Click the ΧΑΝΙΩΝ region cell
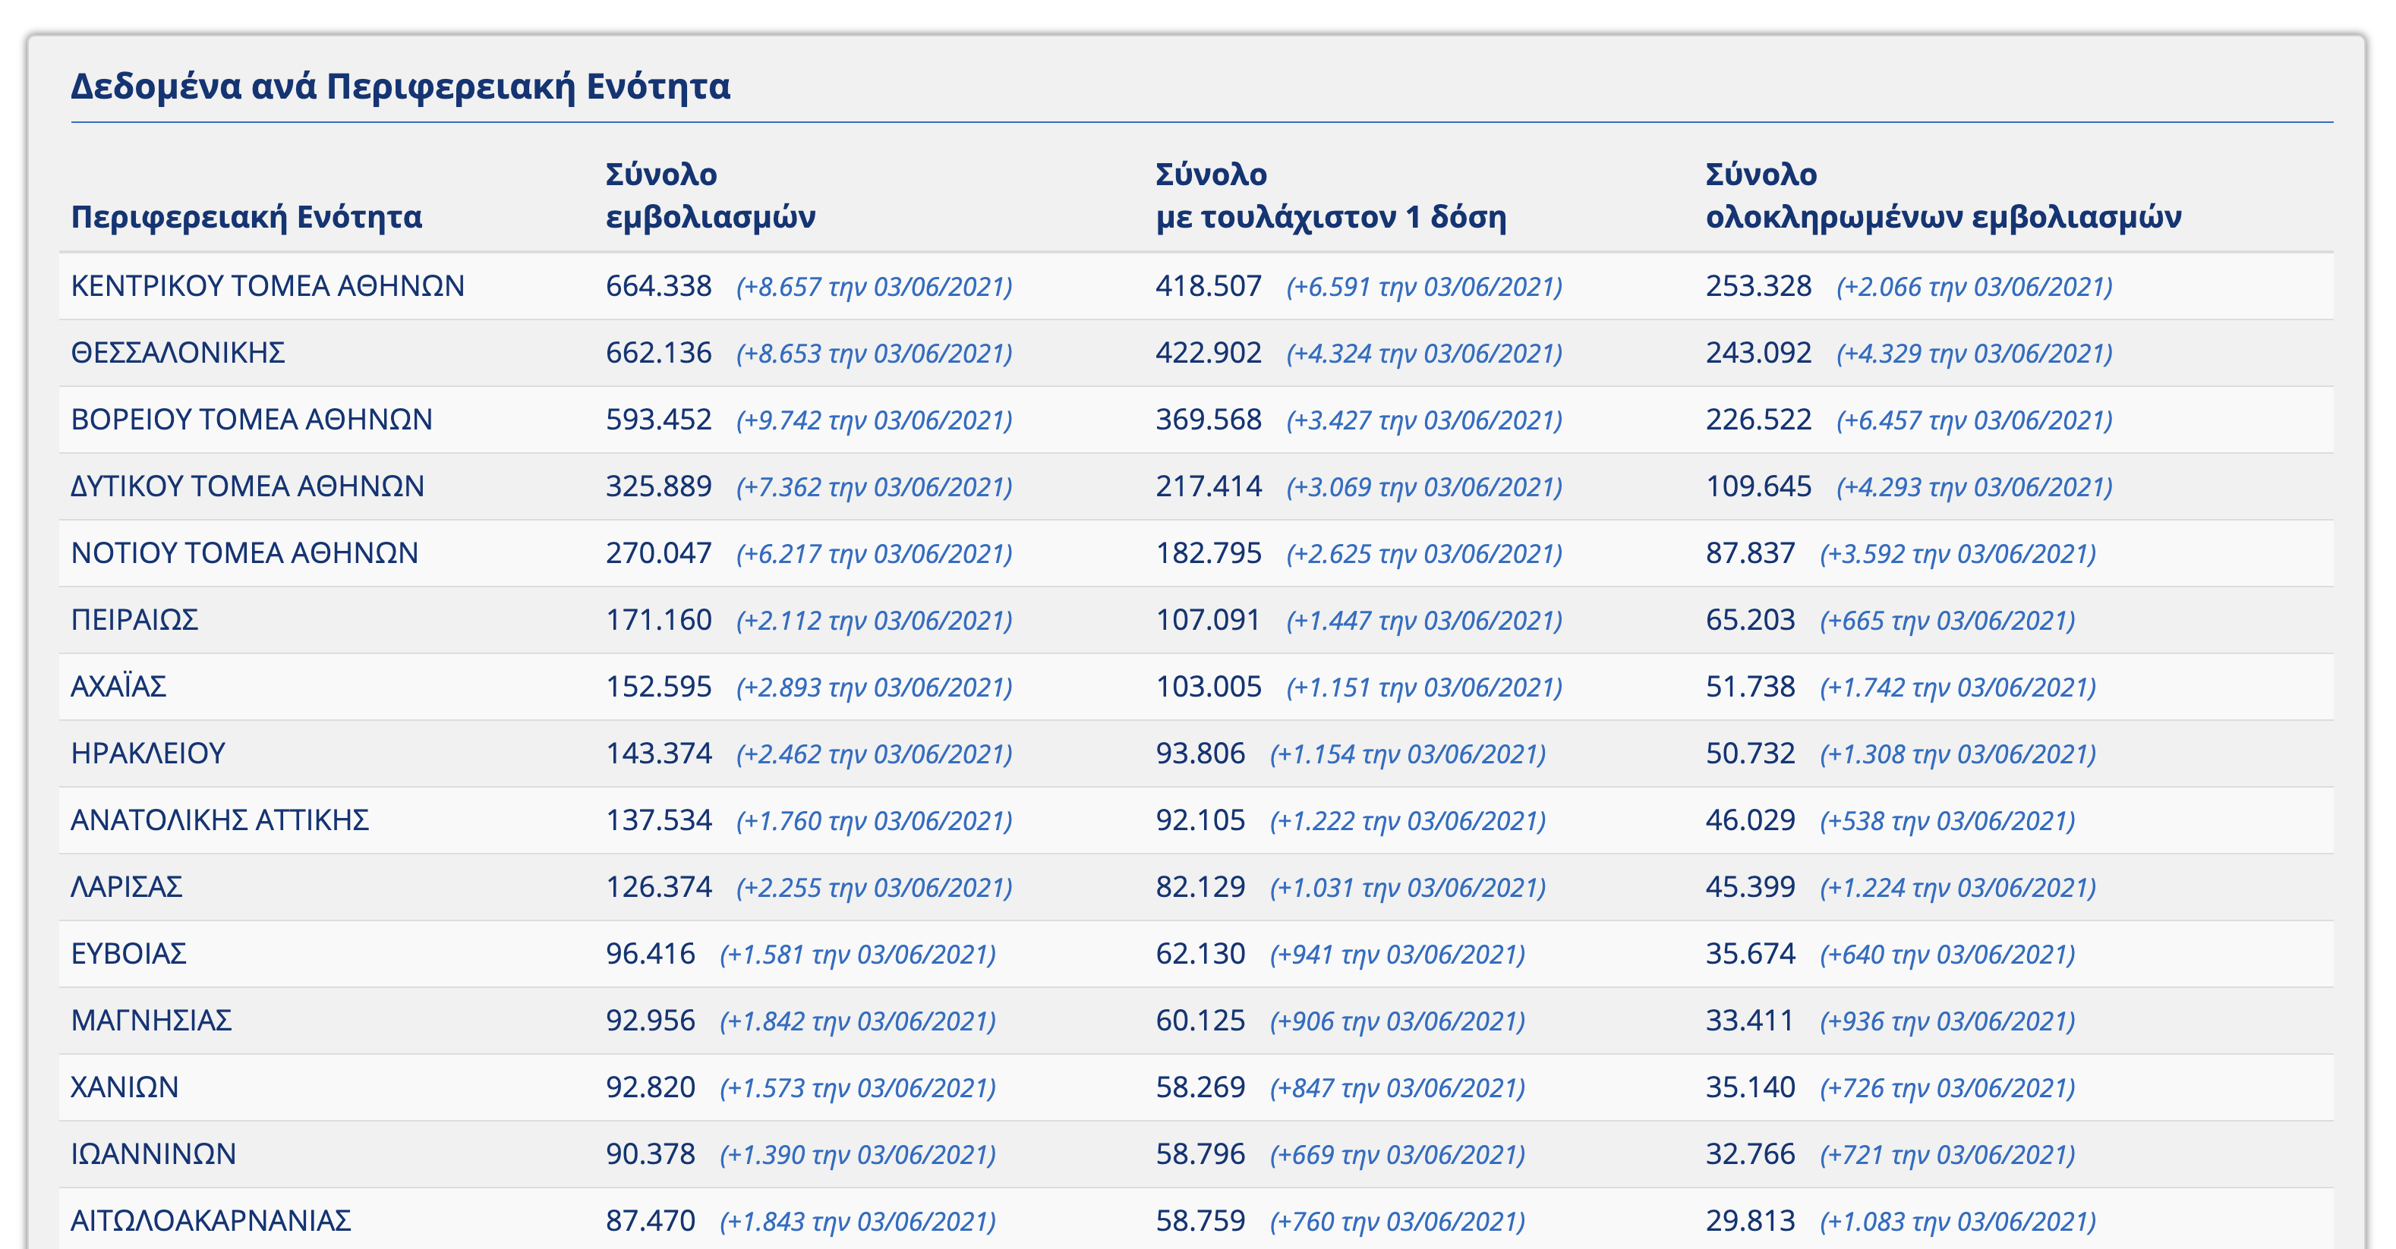The image size is (2396, 1249). click(x=125, y=1088)
